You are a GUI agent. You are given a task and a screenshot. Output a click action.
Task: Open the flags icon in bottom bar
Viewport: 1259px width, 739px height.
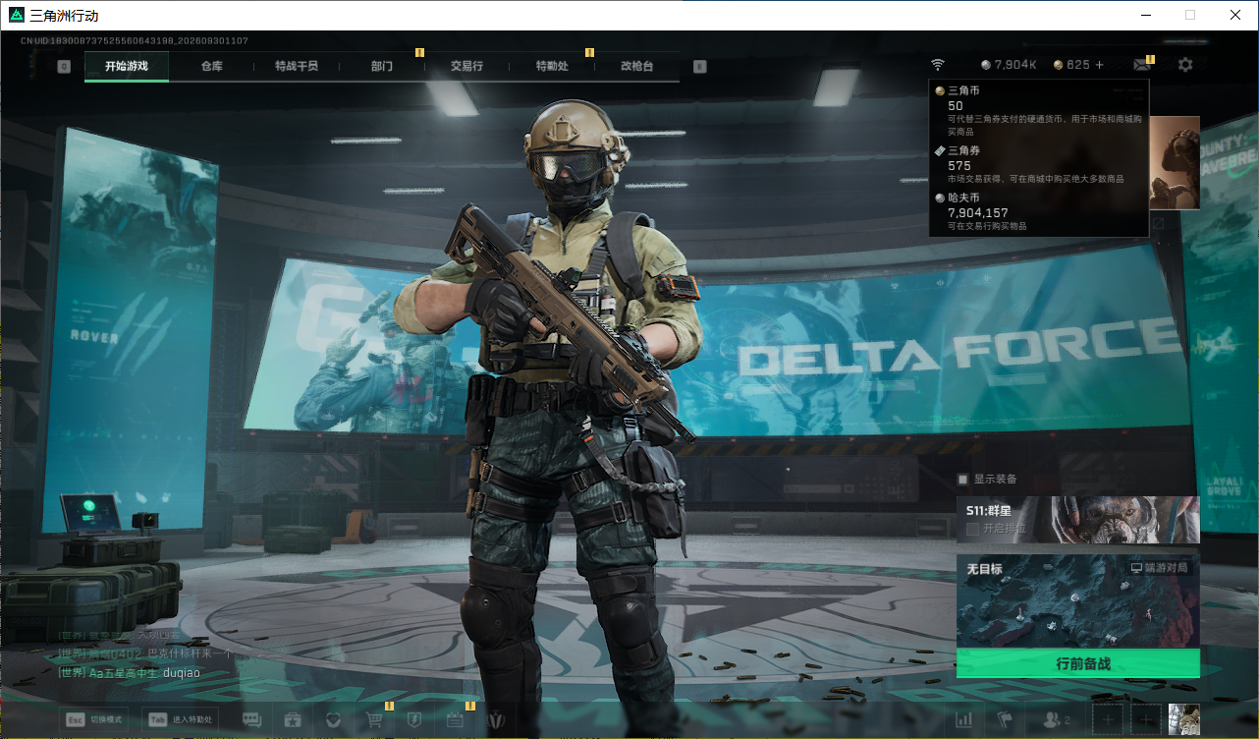(x=1005, y=720)
